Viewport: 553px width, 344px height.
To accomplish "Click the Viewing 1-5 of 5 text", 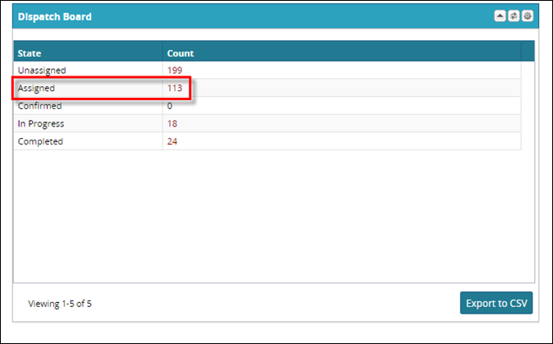I will pos(60,304).
